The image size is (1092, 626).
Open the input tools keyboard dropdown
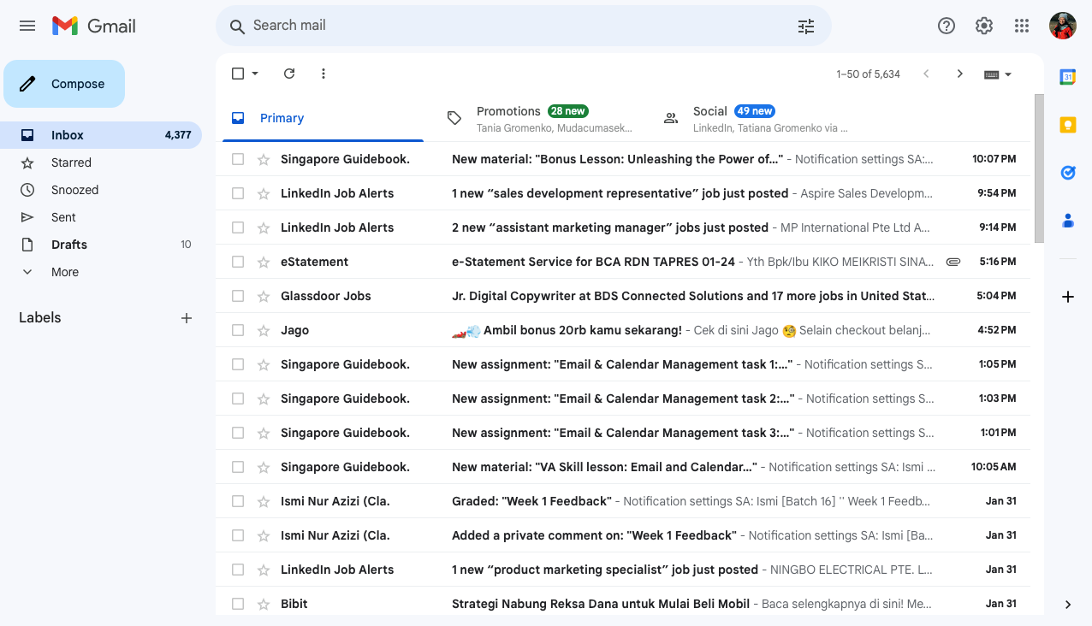click(998, 74)
